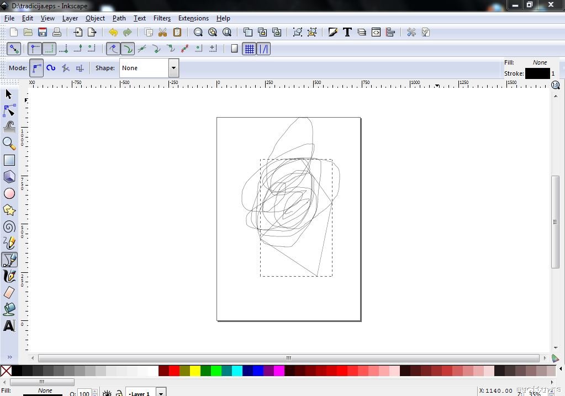
Task: Switch to Spiro path mode
Action: click(x=51, y=68)
